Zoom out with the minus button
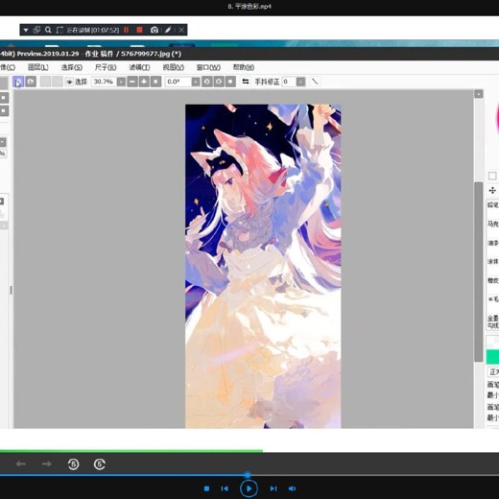 pos(132,82)
